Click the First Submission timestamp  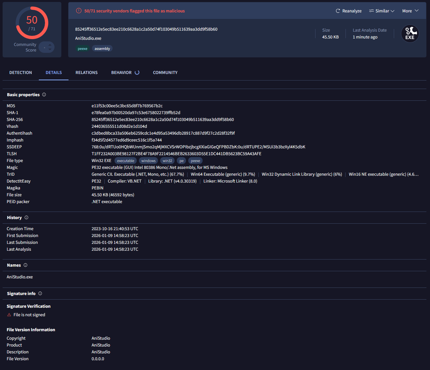115,236
